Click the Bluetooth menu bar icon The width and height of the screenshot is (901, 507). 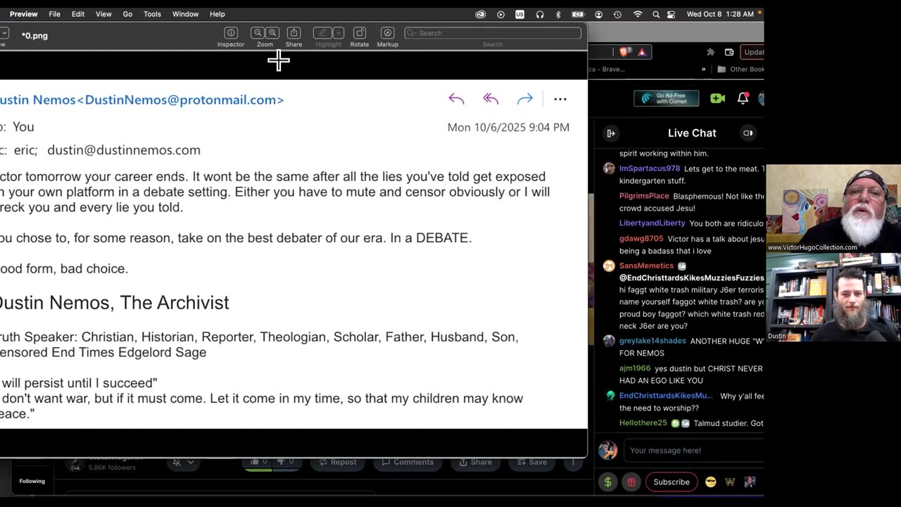point(558,14)
